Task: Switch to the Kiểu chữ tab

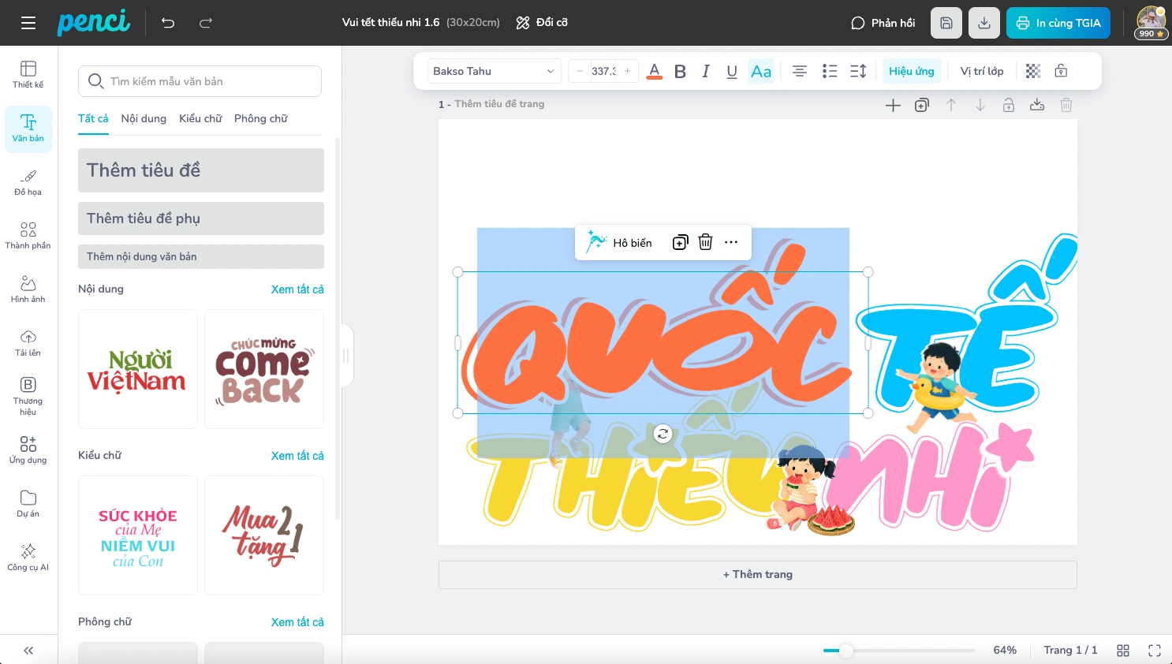Action: point(200,118)
